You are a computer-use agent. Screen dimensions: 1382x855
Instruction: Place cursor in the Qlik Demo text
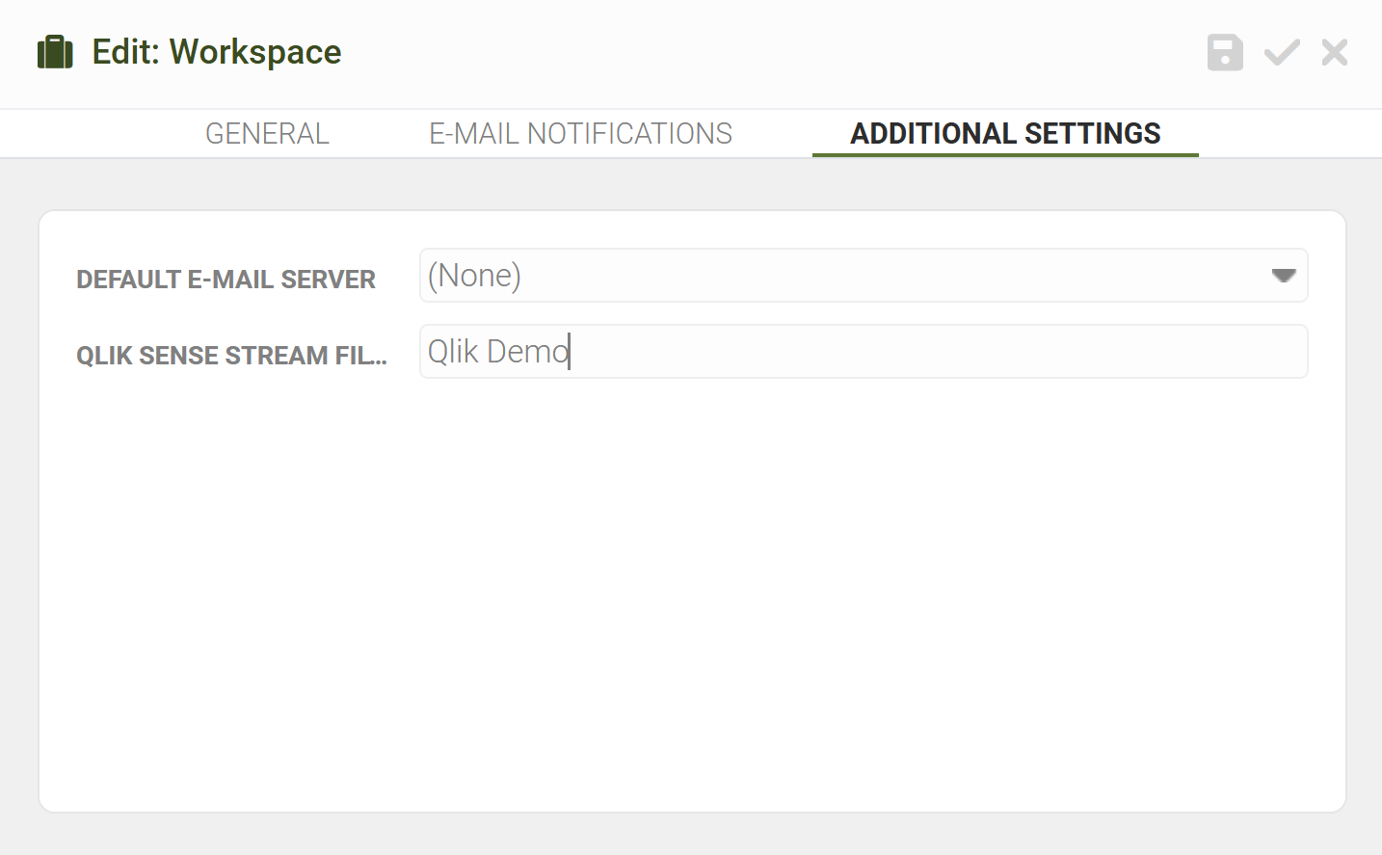(x=498, y=352)
